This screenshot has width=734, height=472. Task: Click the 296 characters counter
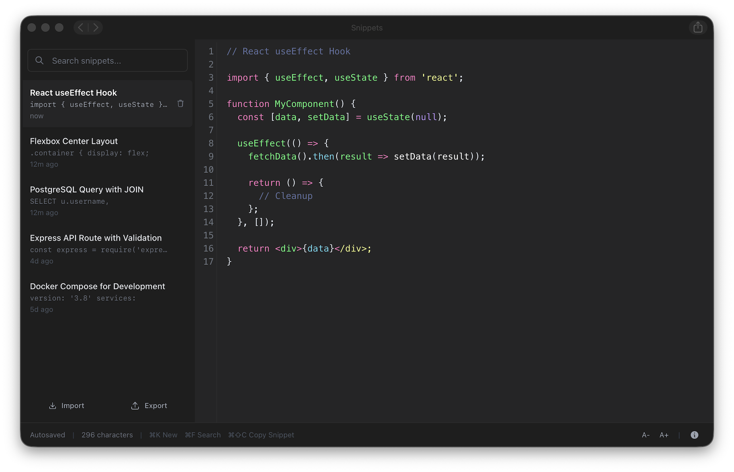(x=107, y=435)
